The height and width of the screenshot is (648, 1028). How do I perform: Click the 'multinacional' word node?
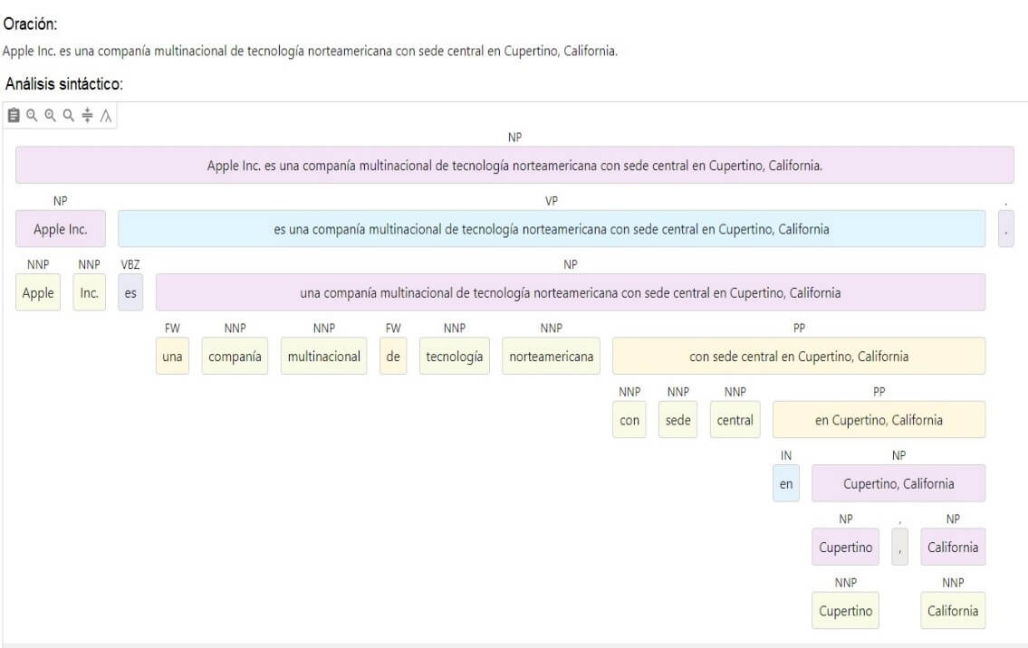[323, 357]
